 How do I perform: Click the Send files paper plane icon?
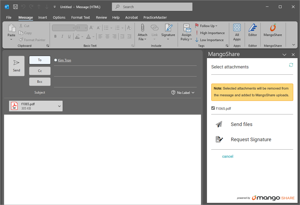coord(219,124)
